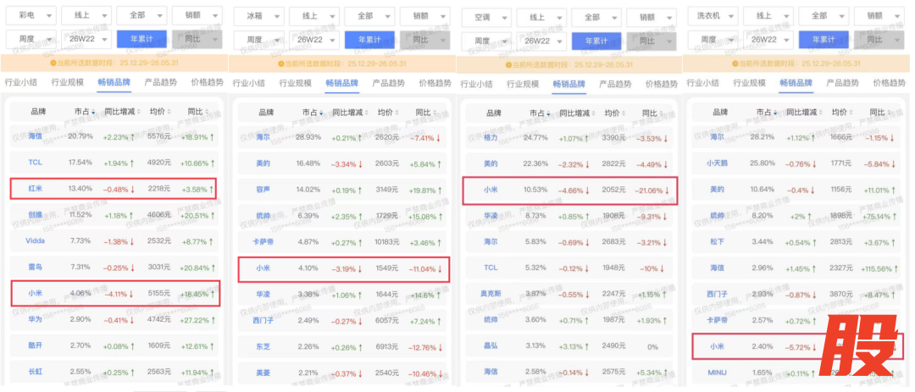Open brand 东芝 in the 冰箱 table
Viewport: 915px width, 392px height.
(x=263, y=346)
